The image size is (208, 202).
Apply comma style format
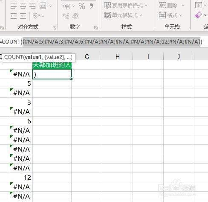[x=91, y=6]
